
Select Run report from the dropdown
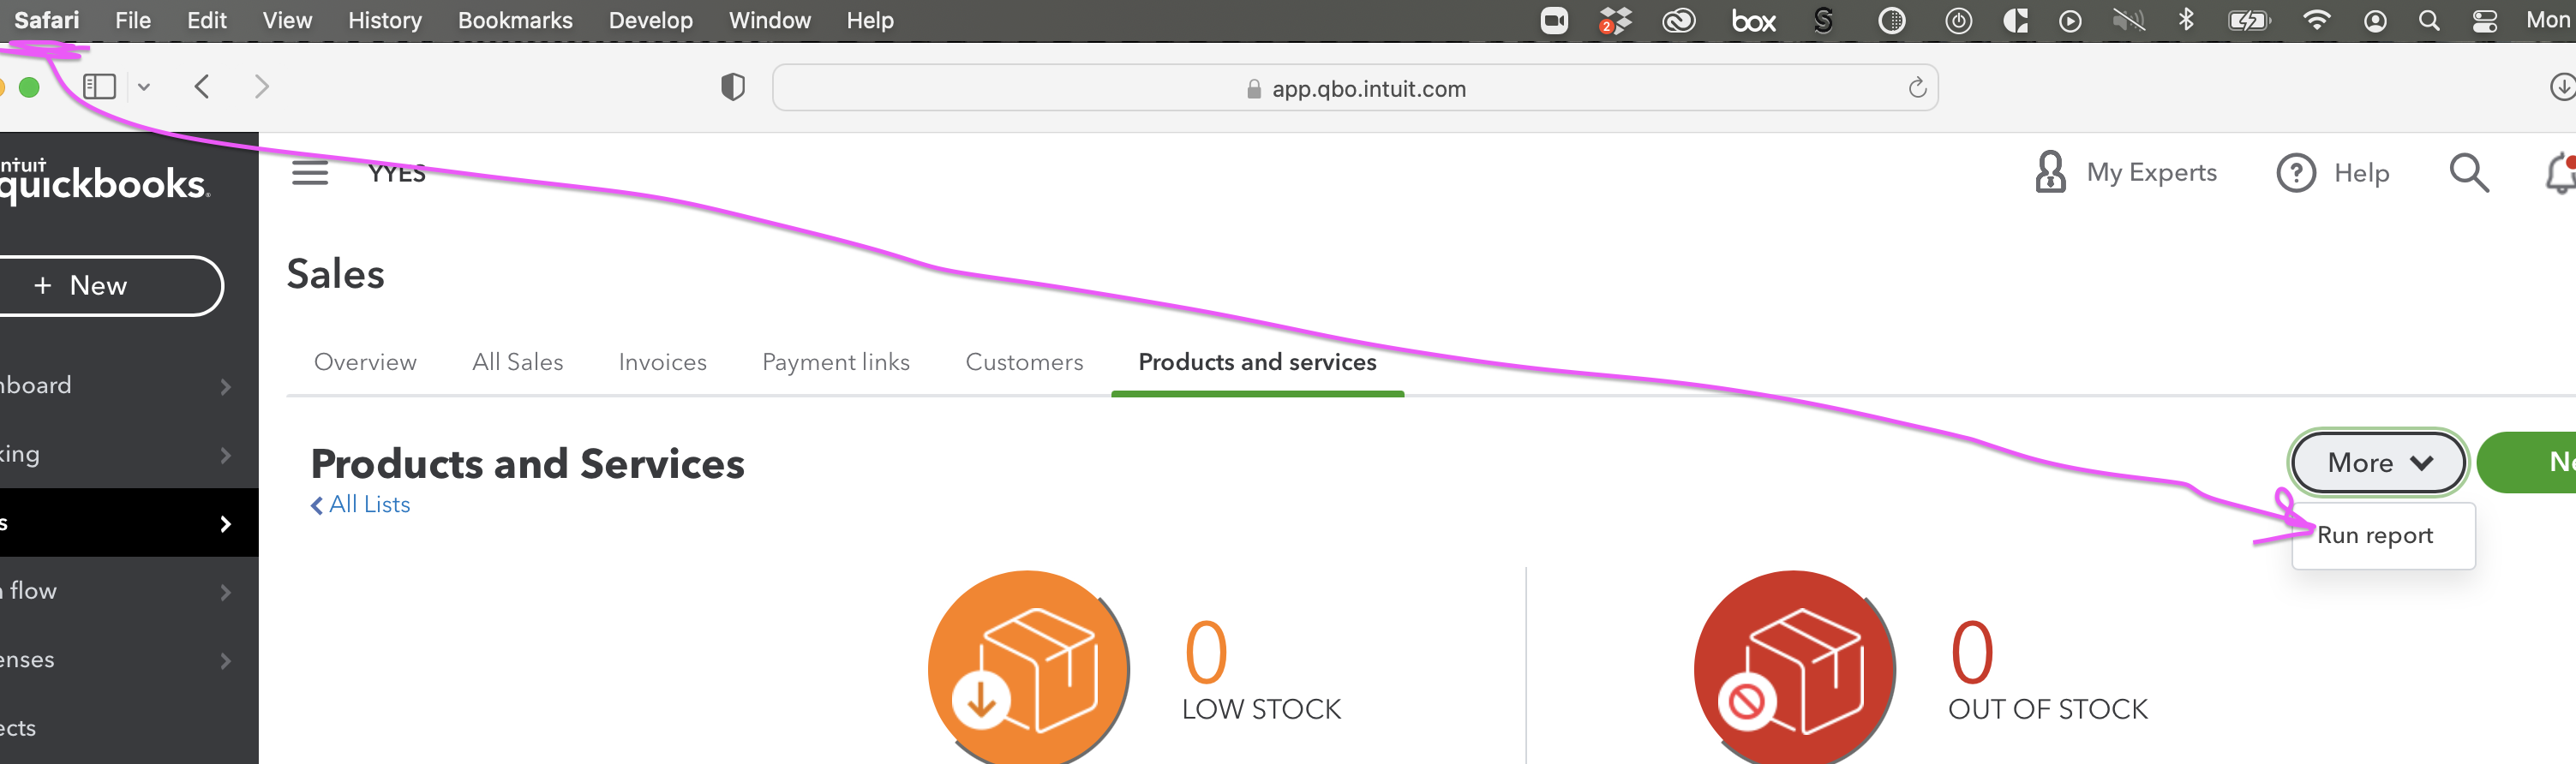click(2374, 535)
